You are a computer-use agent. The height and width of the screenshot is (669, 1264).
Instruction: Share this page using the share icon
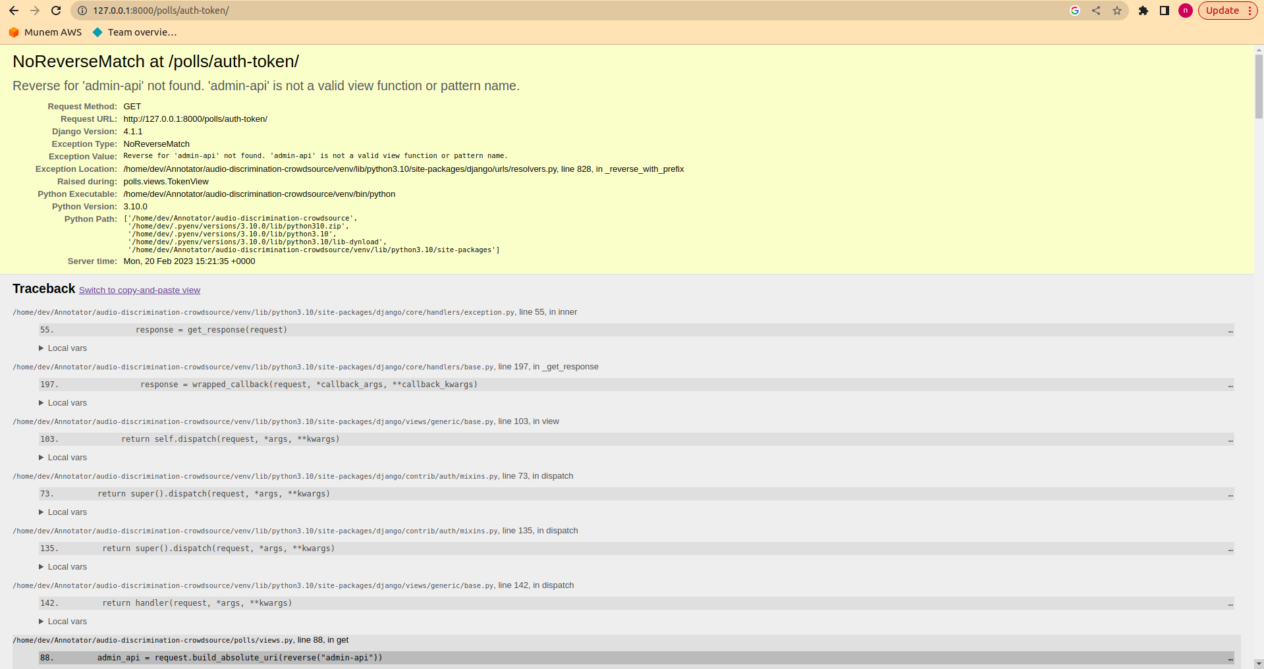tap(1096, 11)
